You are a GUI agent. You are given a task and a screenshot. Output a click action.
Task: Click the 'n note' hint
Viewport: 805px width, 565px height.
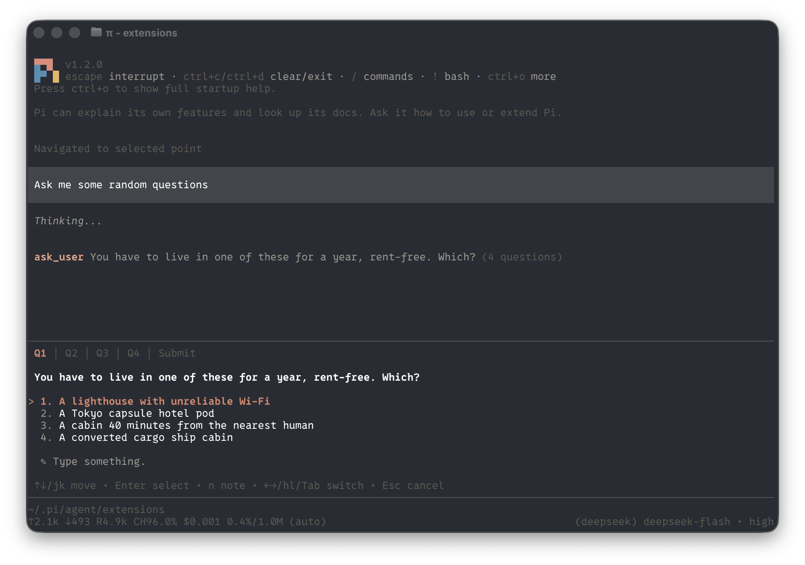point(227,485)
